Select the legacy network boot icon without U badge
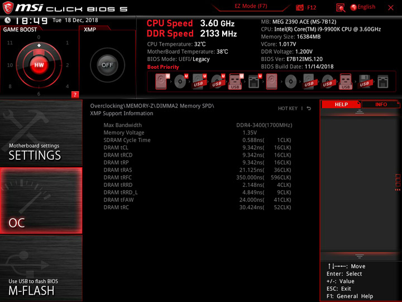Screen dimensions: 402x302 pyautogui.click(x=383, y=82)
